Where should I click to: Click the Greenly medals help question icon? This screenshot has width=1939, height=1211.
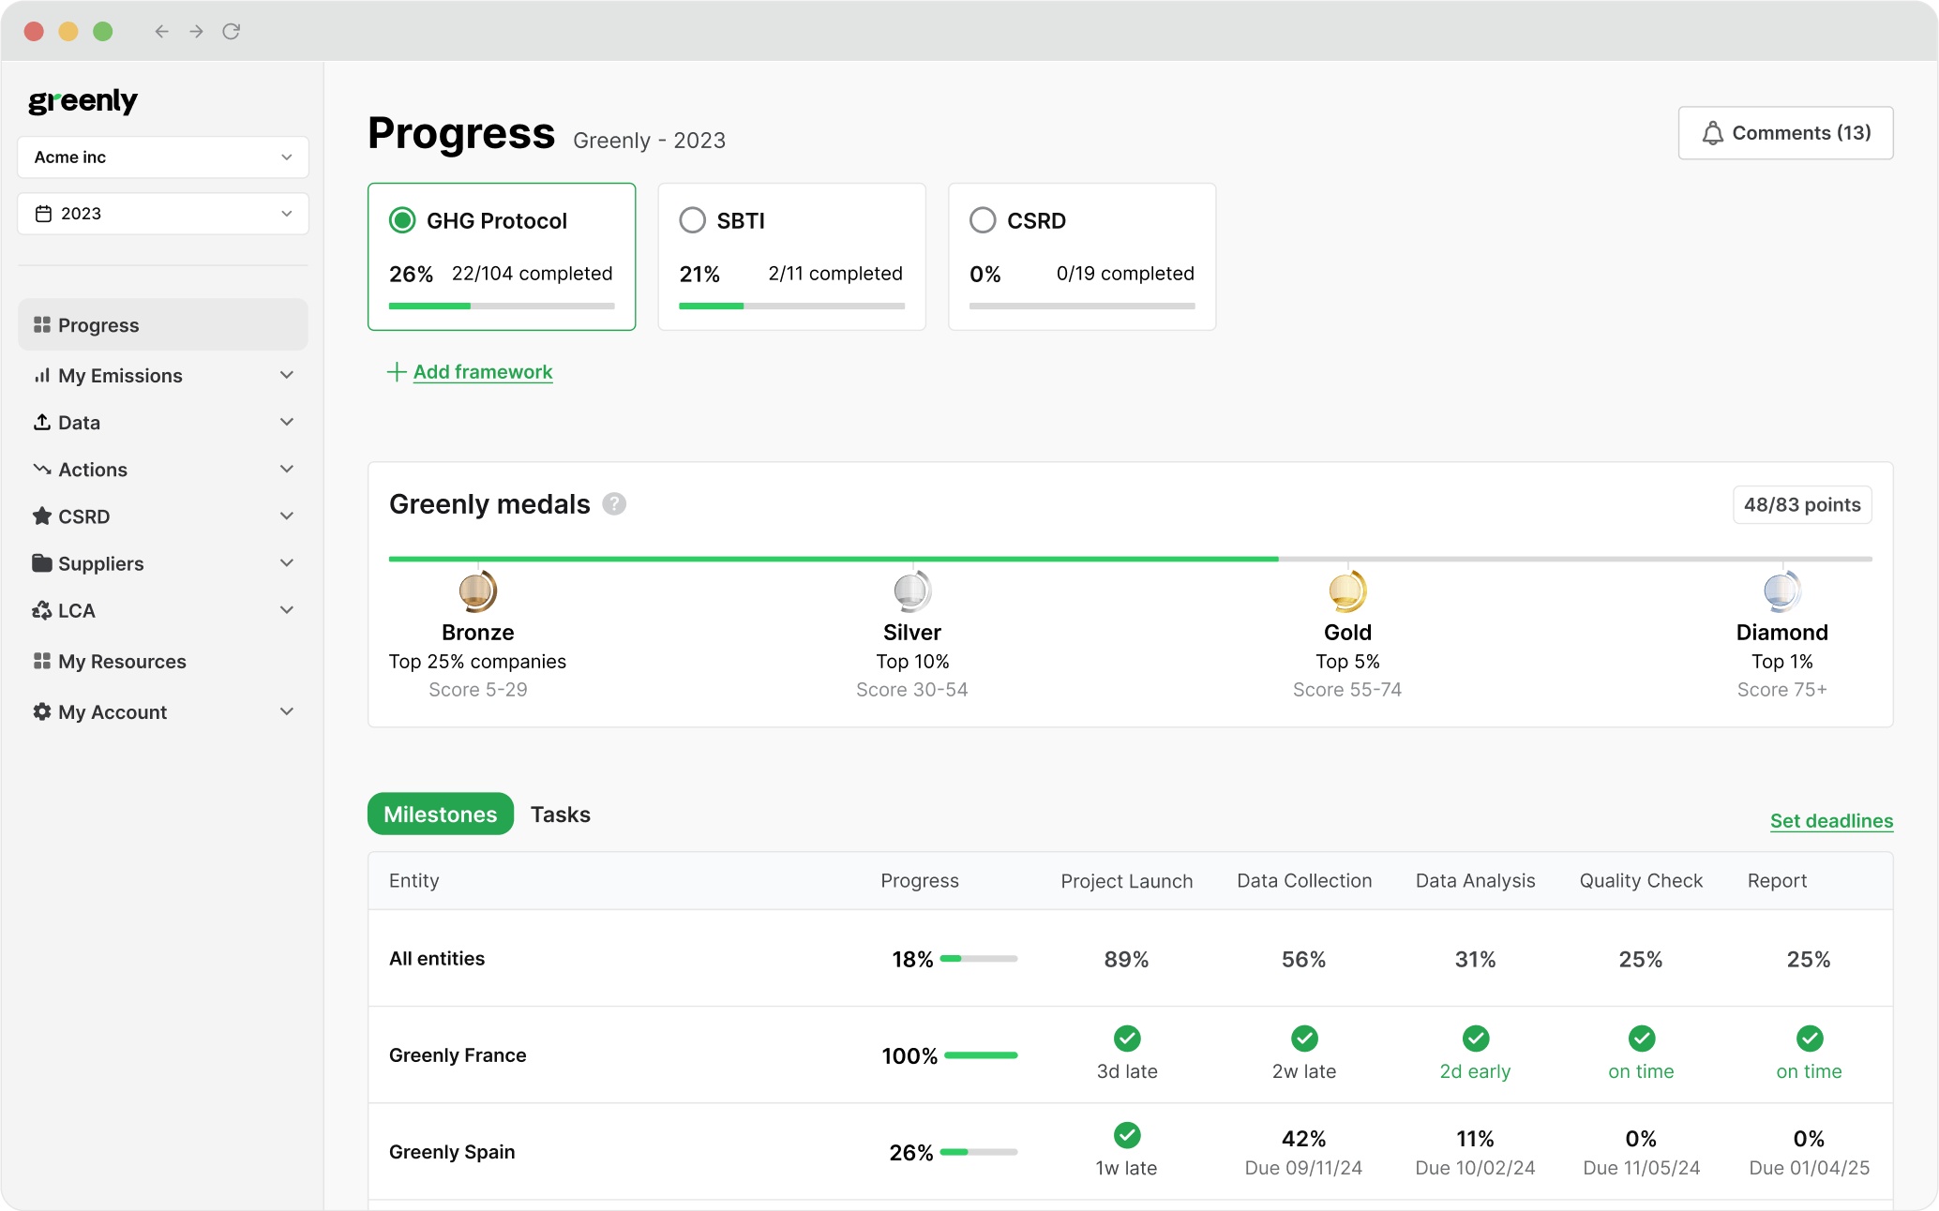tap(614, 504)
